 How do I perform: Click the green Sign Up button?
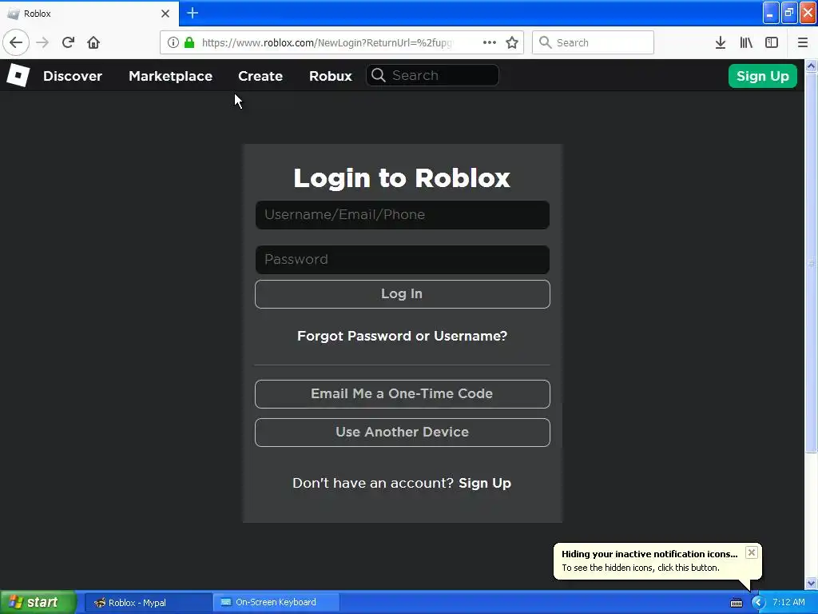(x=762, y=76)
